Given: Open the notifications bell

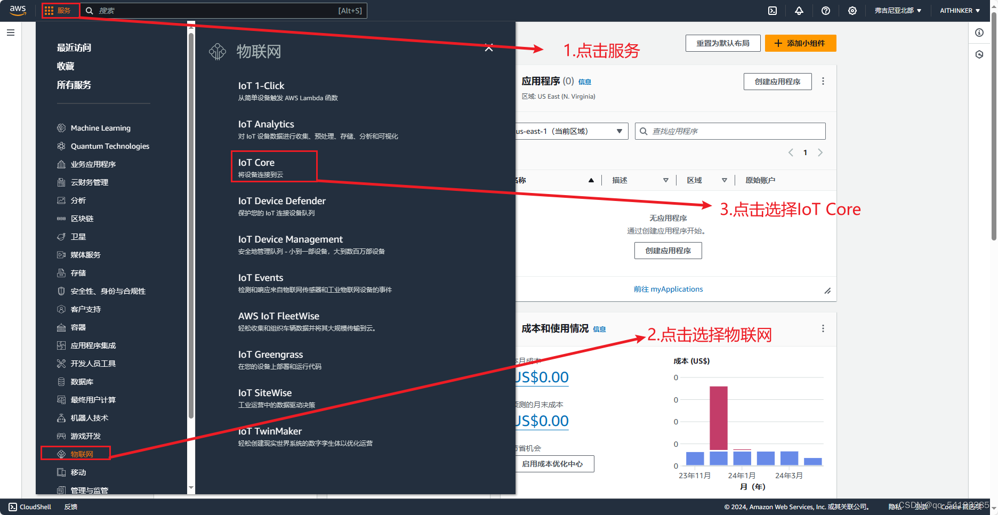Looking at the screenshot, I should 799,11.
